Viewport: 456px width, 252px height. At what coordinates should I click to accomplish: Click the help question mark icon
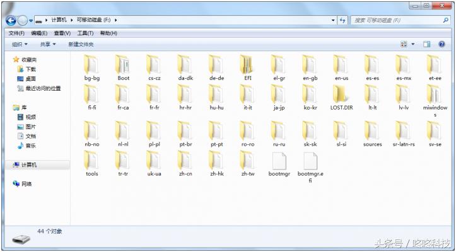click(x=441, y=44)
